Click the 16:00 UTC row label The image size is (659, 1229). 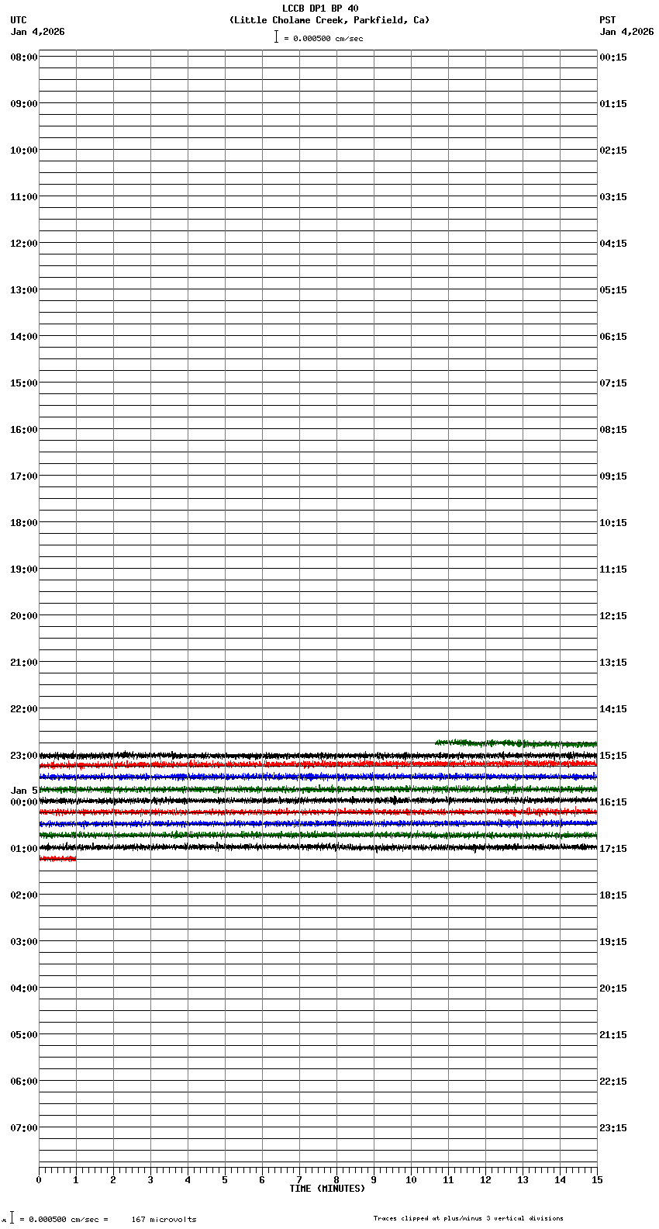[24, 430]
